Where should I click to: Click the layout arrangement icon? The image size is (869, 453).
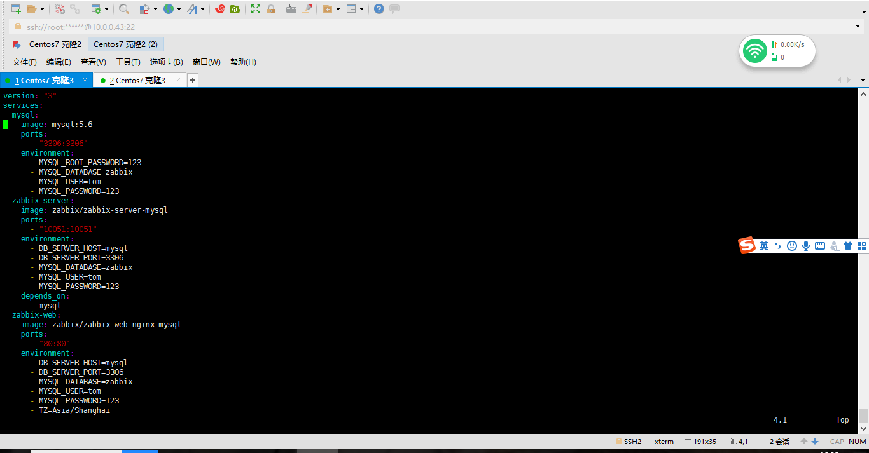point(351,9)
